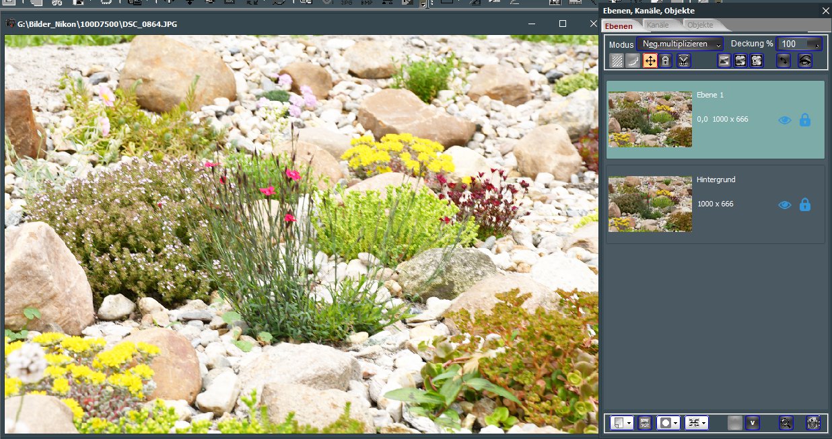Hide the Ebene 1 layer via eye icon
The height and width of the screenshot is (439, 832).
tap(784, 120)
